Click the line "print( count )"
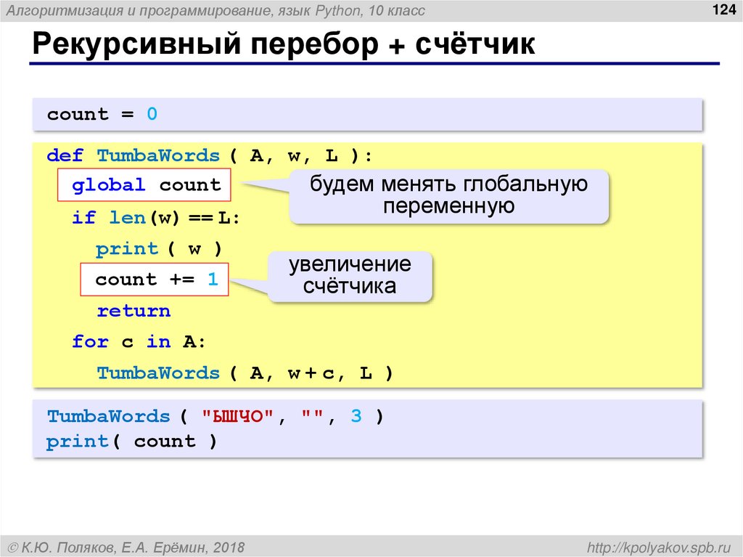This screenshot has width=743, height=557. [131, 442]
